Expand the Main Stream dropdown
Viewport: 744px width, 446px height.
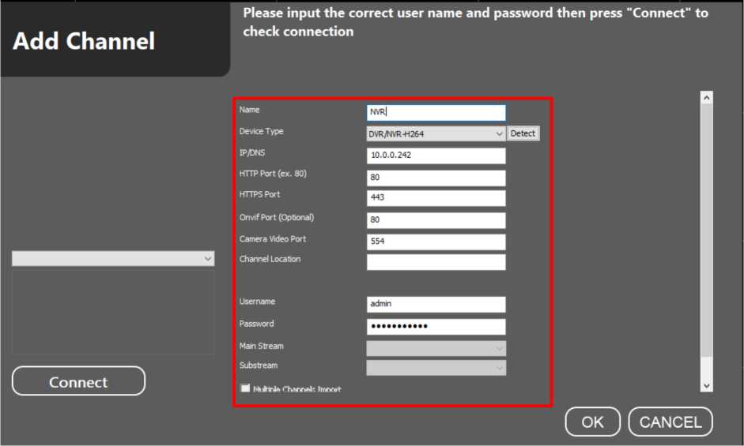(436, 348)
